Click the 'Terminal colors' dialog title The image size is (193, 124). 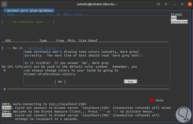tap(42, 48)
